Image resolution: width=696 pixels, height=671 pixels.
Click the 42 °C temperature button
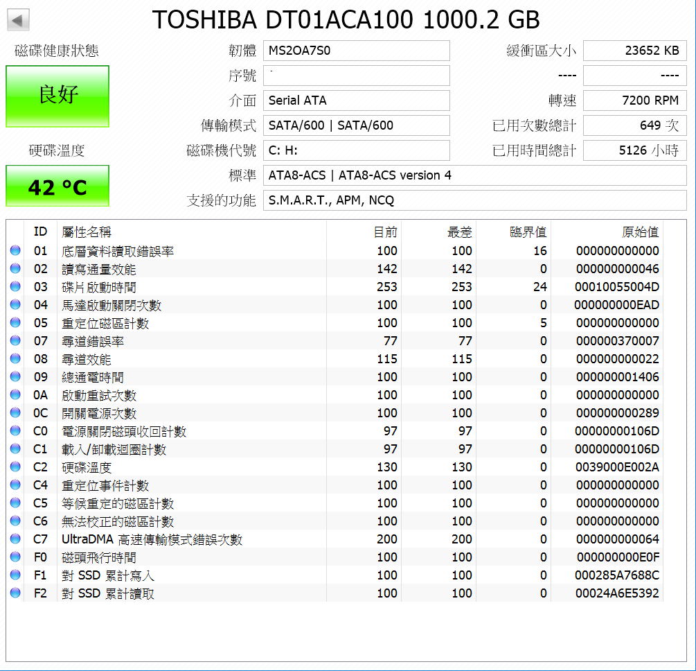pos(57,186)
